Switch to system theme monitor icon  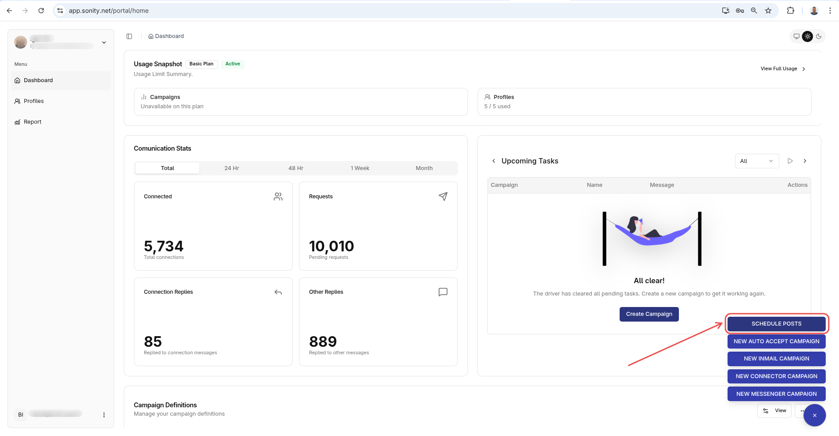pyautogui.click(x=797, y=36)
